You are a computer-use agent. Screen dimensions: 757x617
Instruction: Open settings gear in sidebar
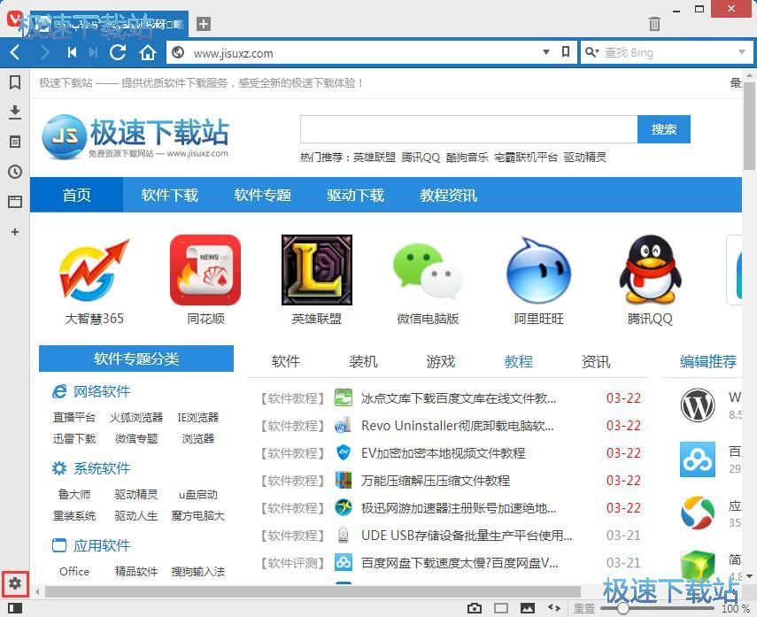coord(15,583)
